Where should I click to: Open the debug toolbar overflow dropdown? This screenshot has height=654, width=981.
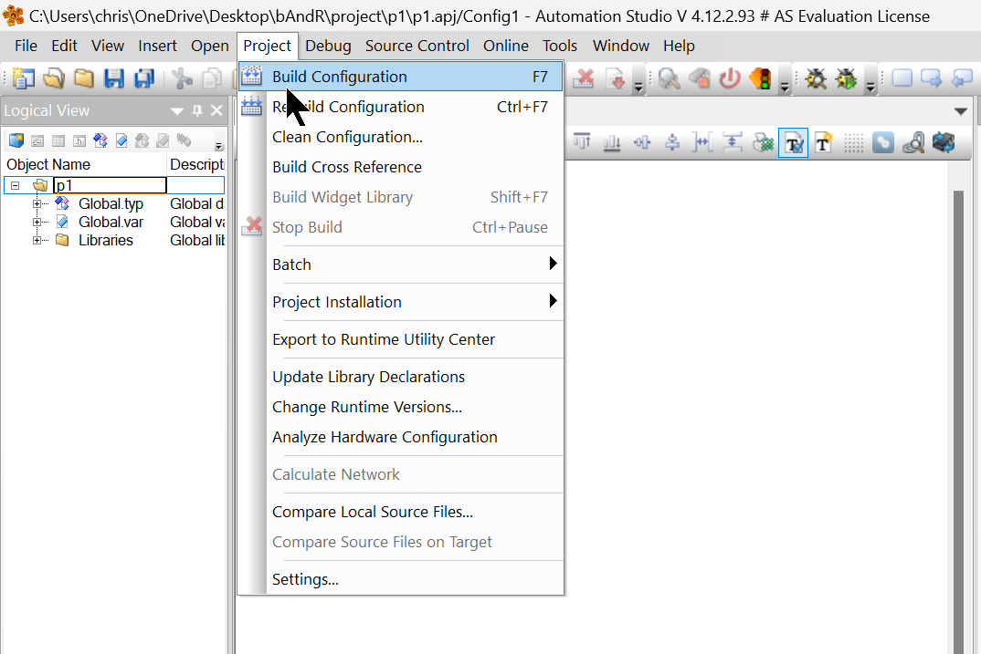click(x=870, y=87)
